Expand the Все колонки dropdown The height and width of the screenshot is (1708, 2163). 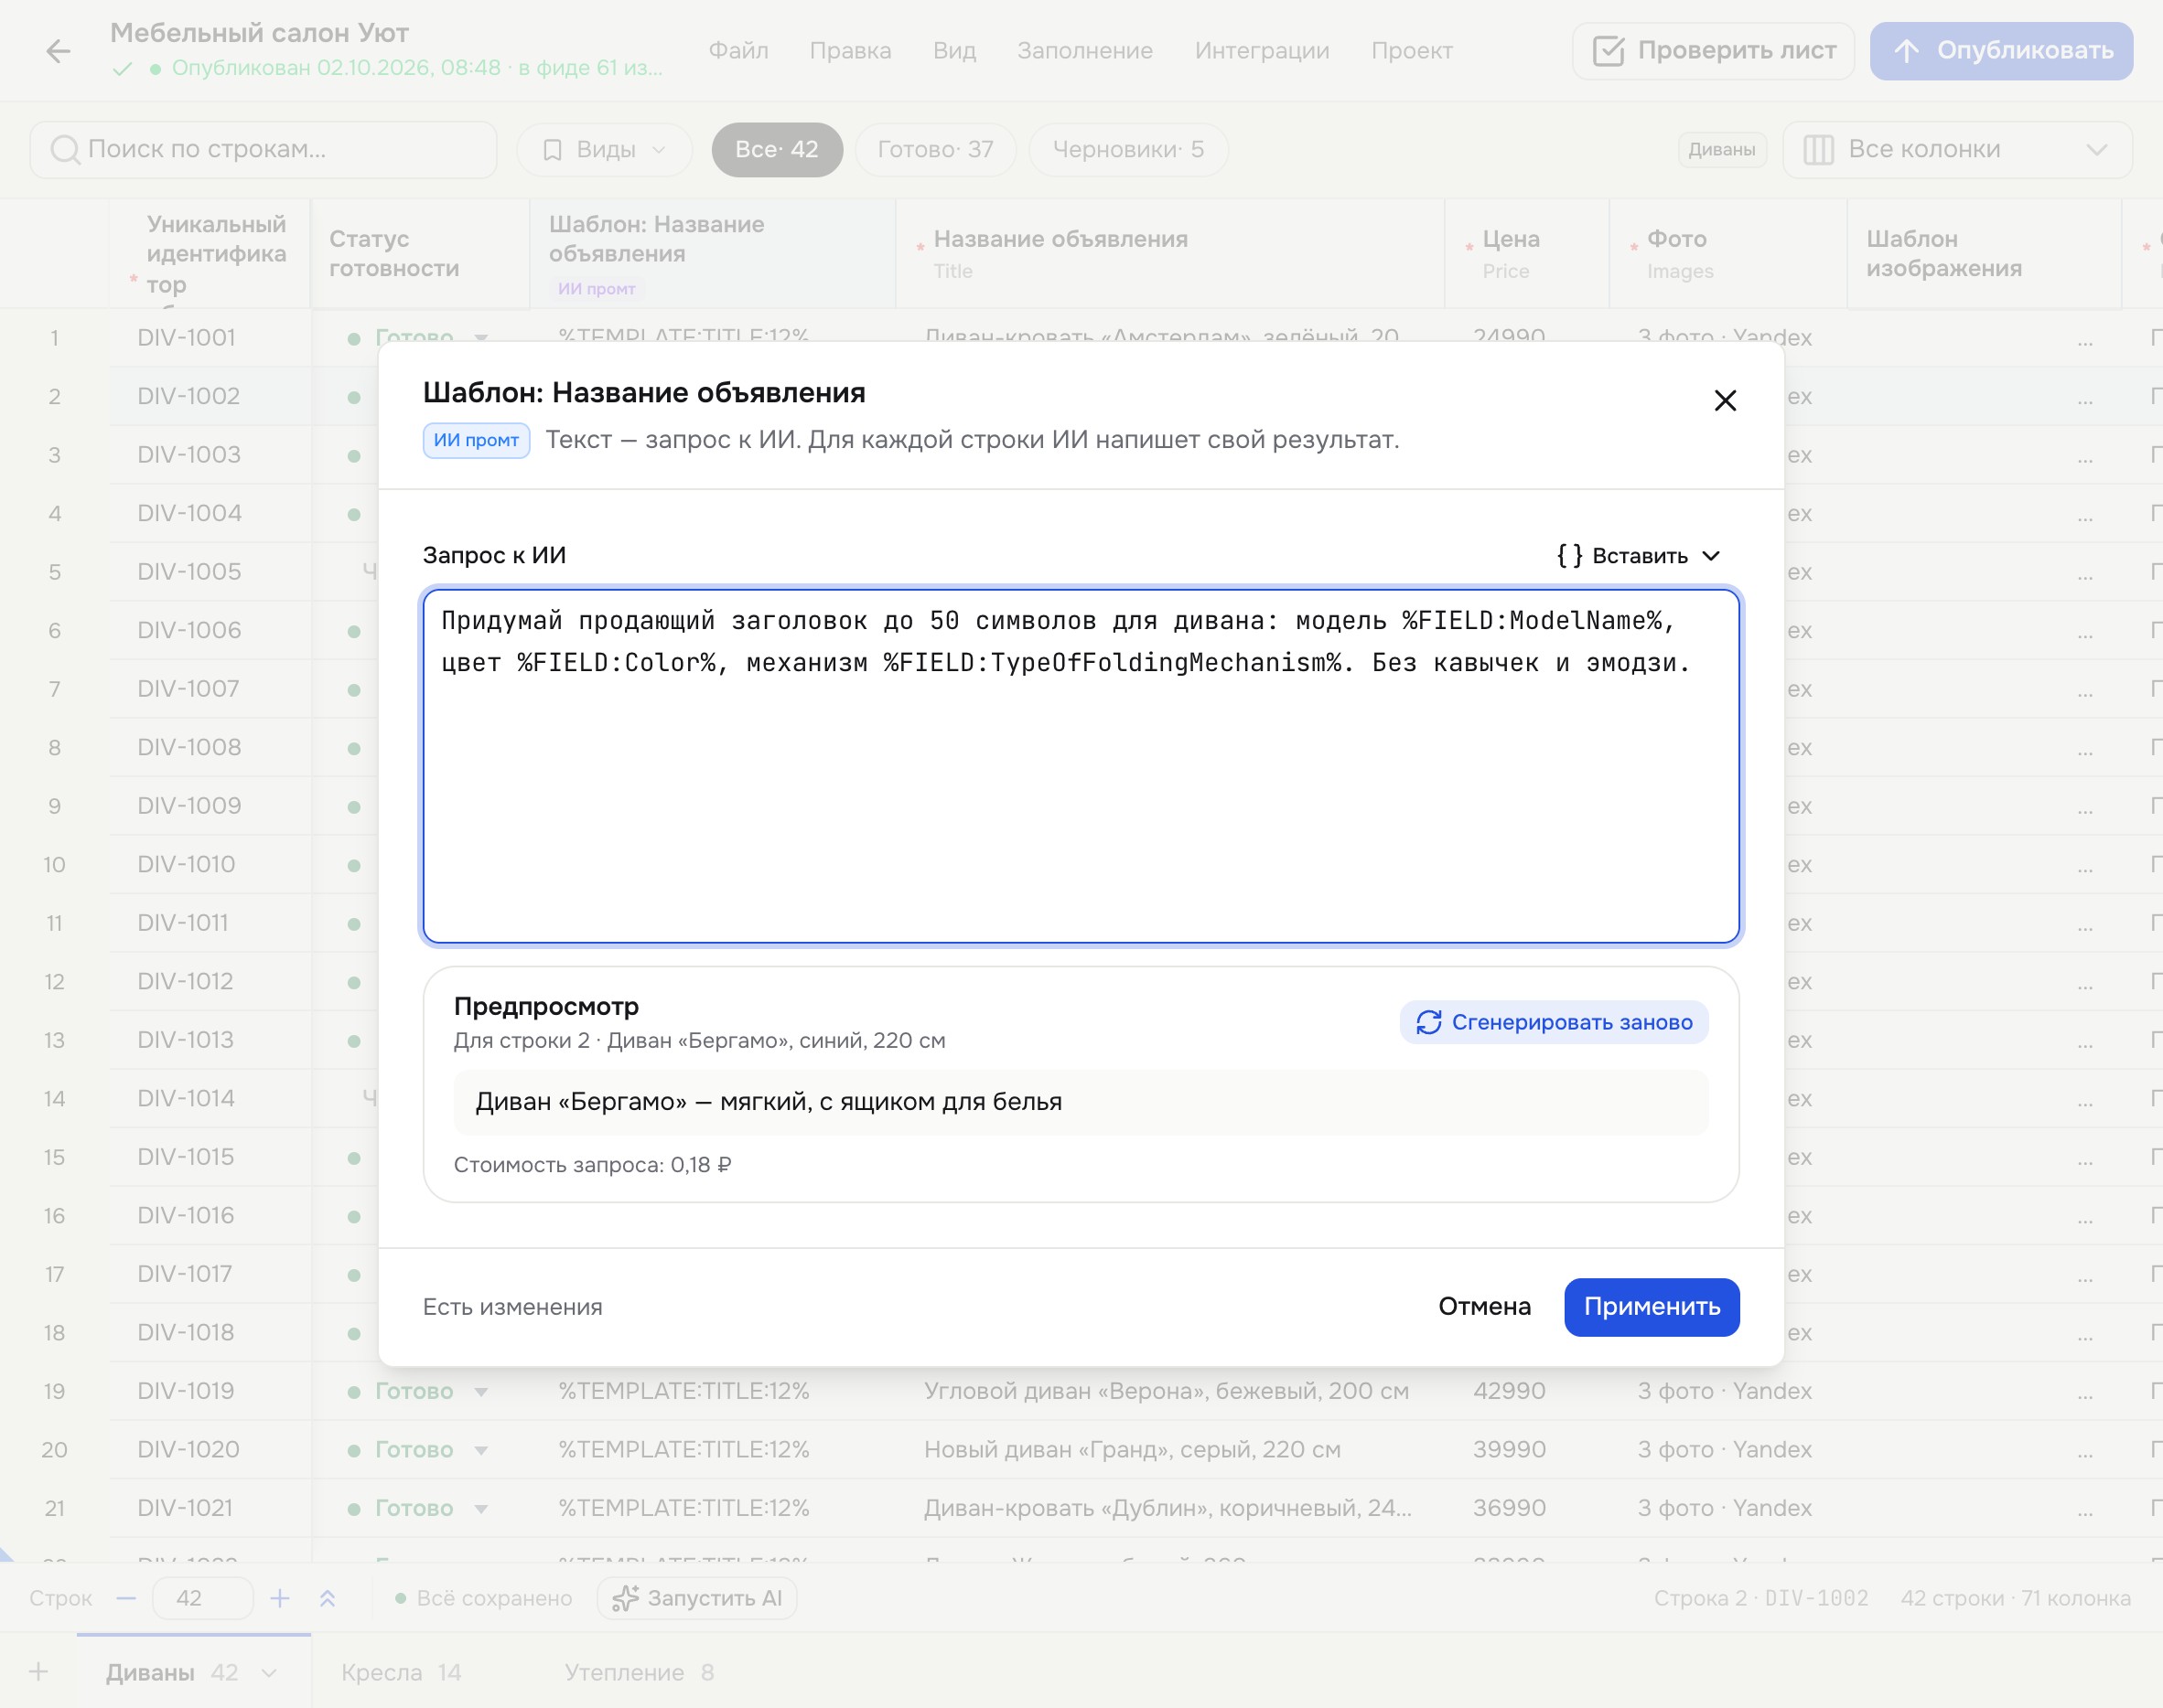click(1957, 150)
